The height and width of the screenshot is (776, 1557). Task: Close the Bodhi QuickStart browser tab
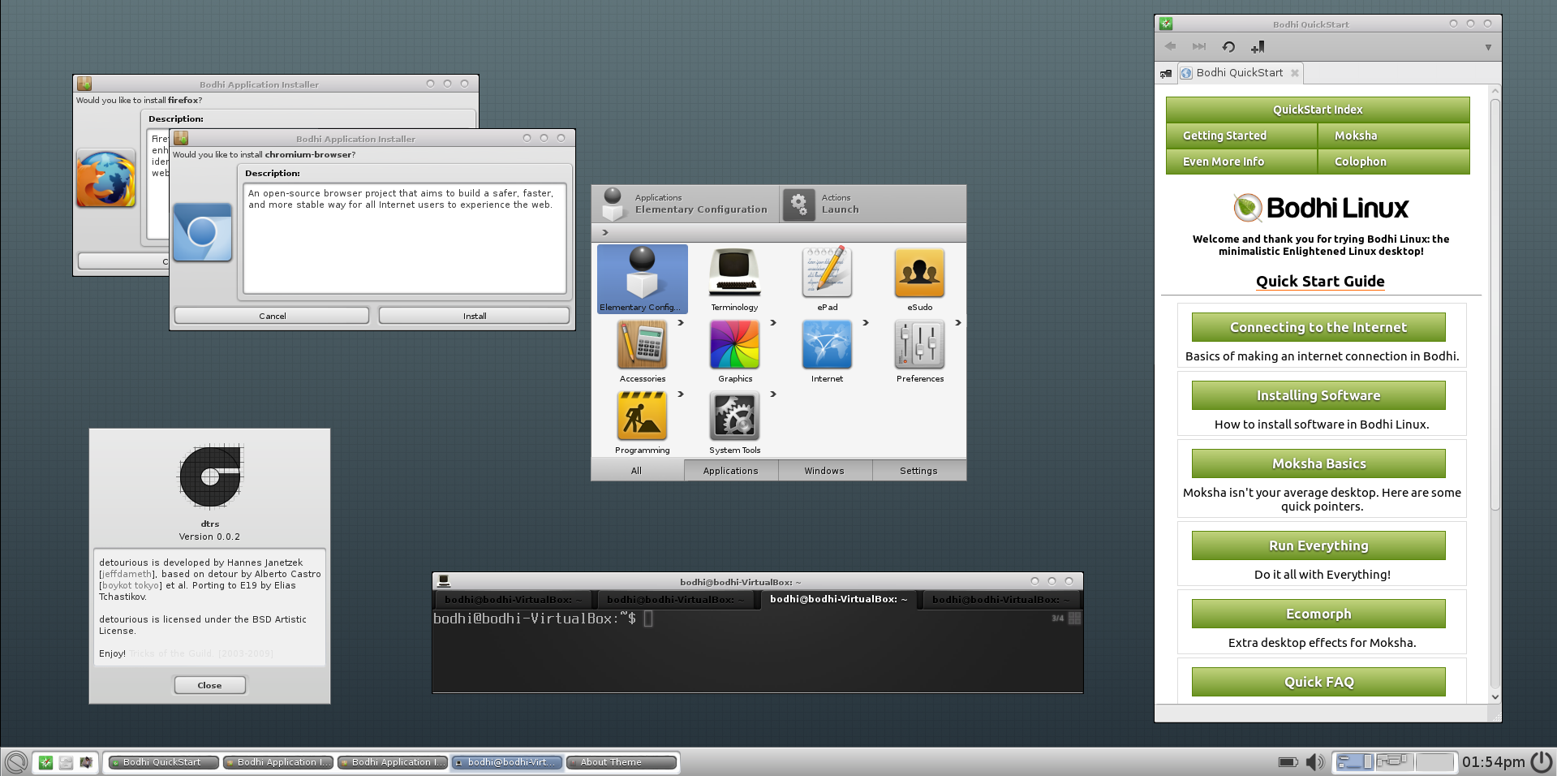pos(1295,73)
